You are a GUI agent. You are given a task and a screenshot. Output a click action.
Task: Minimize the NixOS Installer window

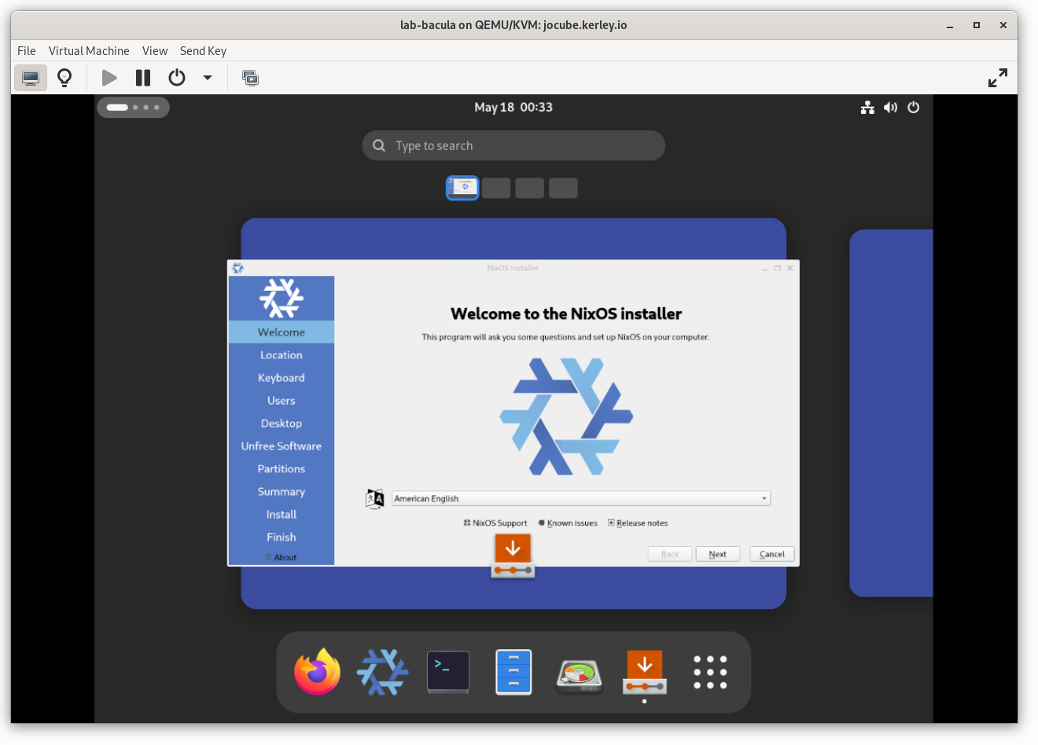[x=764, y=269]
